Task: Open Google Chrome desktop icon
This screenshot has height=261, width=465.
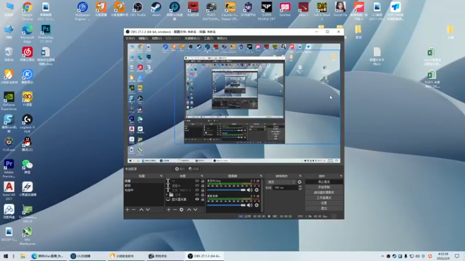Action: coord(27,11)
